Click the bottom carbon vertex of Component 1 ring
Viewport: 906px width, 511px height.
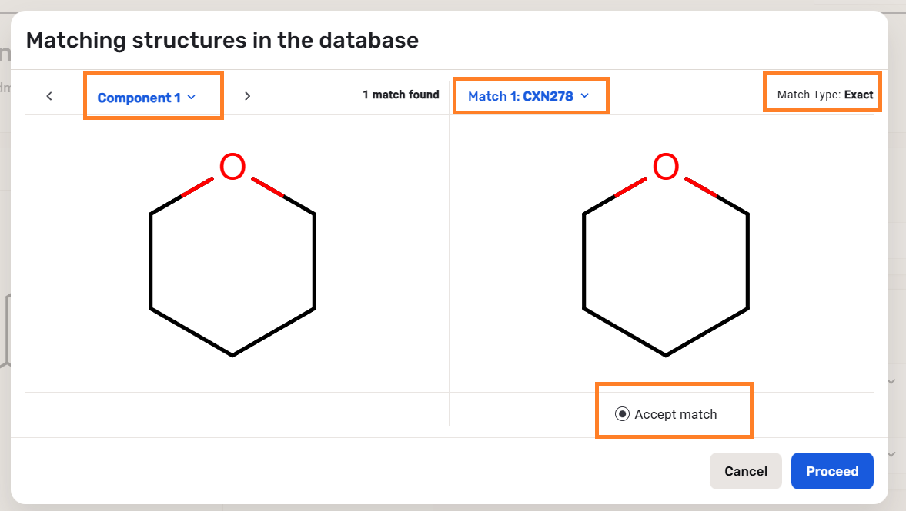coord(232,355)
